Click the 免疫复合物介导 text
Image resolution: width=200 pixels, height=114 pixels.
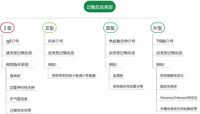pos(122,41)
